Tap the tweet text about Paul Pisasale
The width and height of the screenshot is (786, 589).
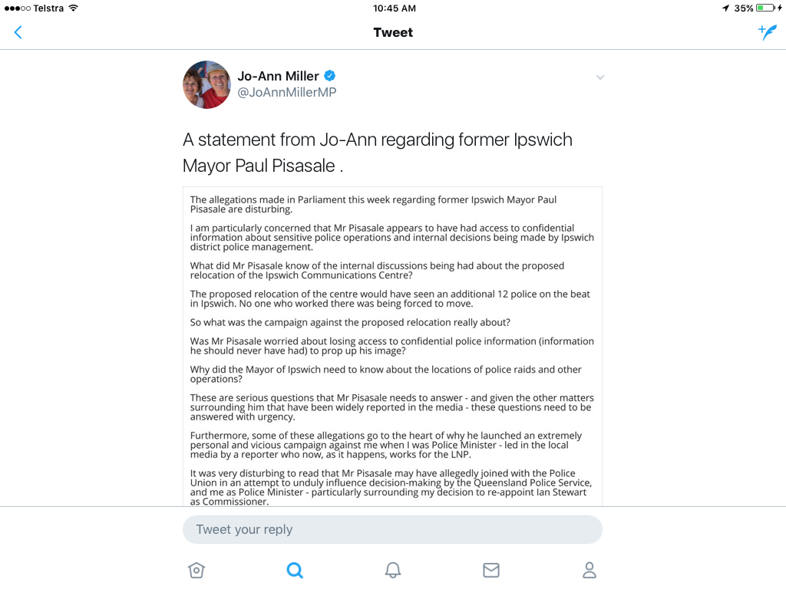tap(378, 153)
